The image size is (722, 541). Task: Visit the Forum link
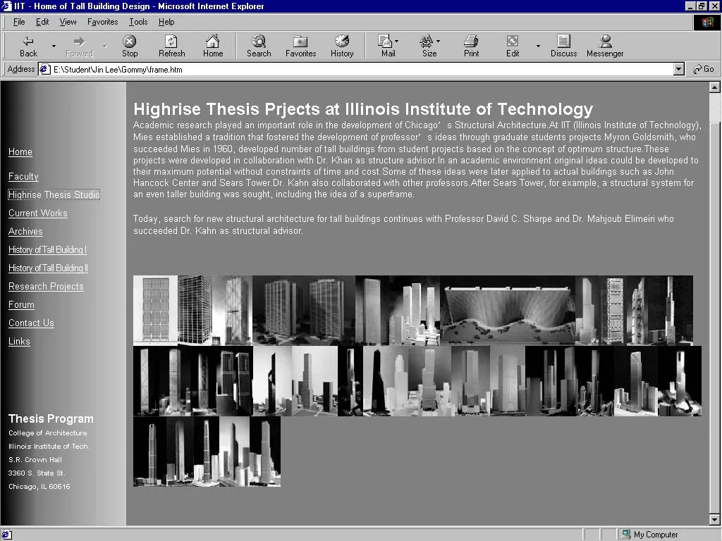(21, 304)
